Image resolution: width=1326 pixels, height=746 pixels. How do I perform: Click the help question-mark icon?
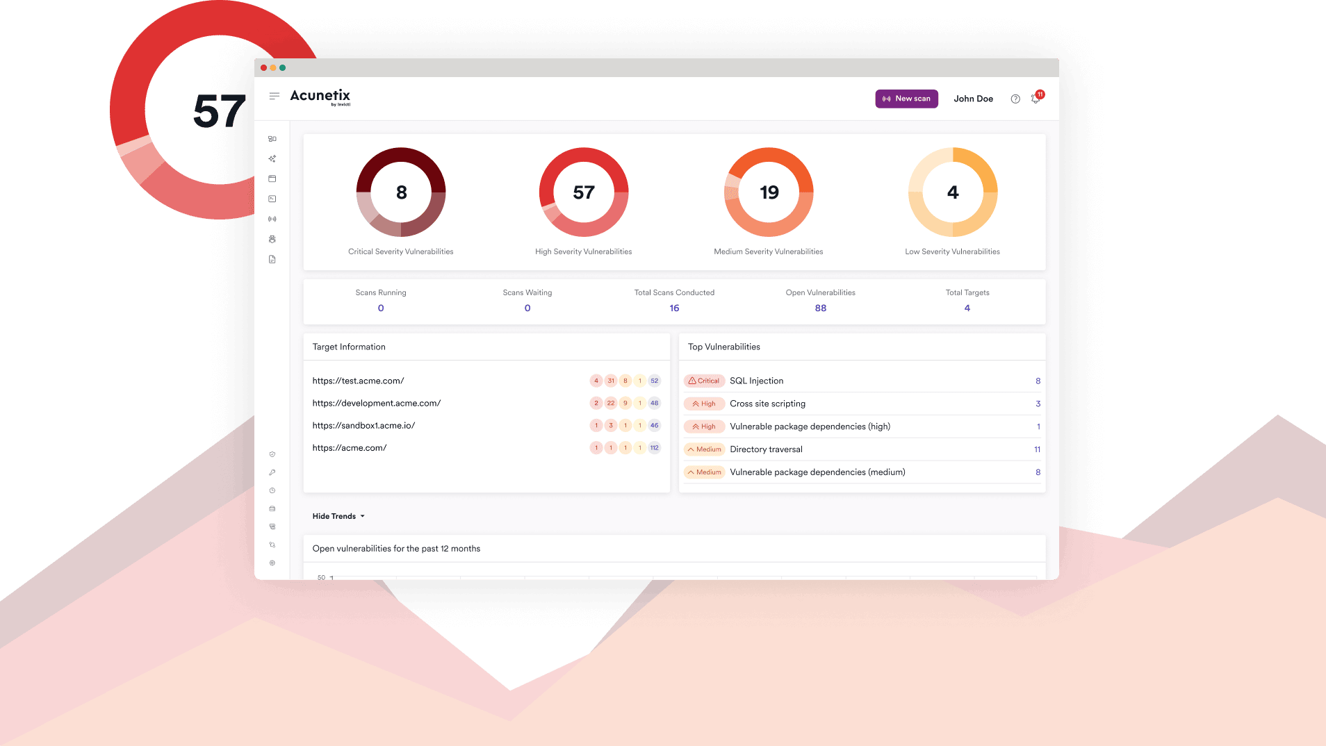pyautogui.click(x=1015, y=99)
